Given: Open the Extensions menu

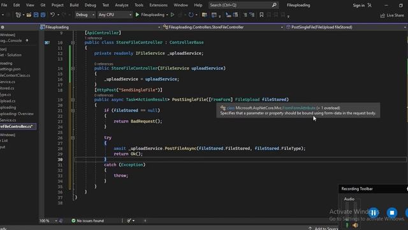Looking at the screenshot, I should [x=159, y=5].
